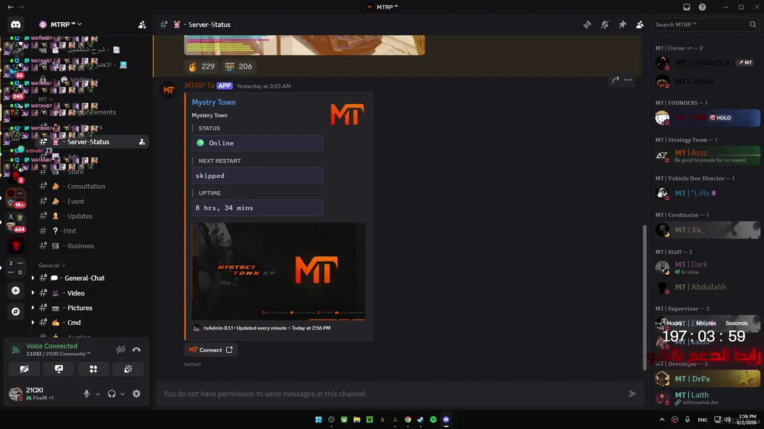This screenshot has height=429, width=764.
Task: Open File Explorer from the taskbar
Action: click(x=357, y=419)
